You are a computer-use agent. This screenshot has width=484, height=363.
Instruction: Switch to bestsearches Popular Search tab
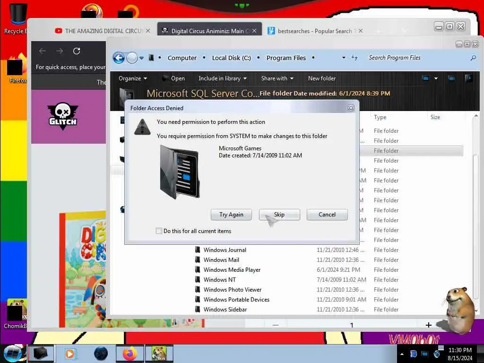tap(315, 31)
